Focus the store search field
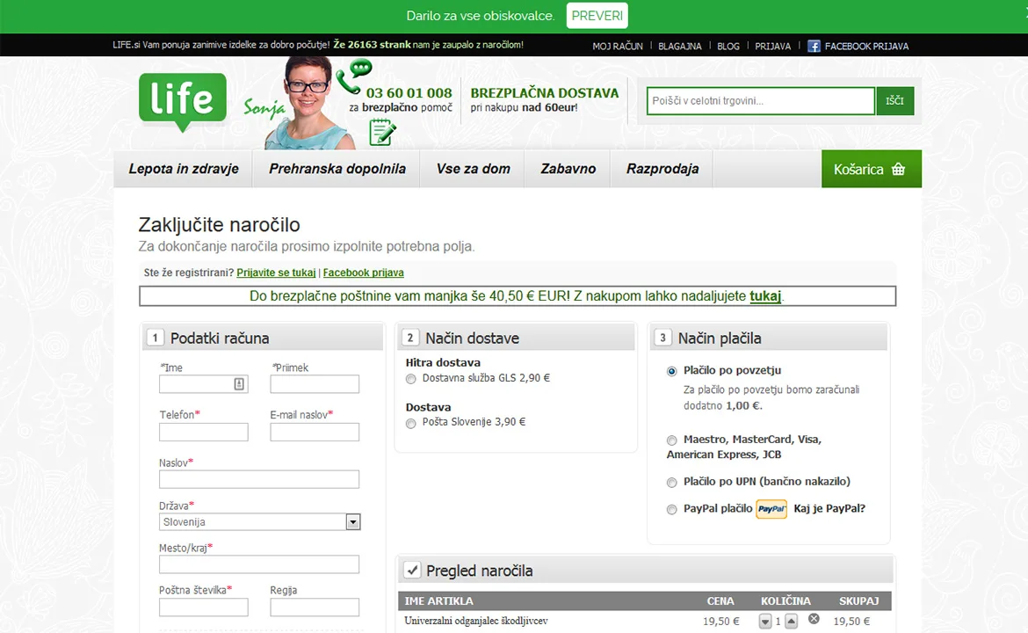Image resolution: width=1028 pixels, height=633 pixels. click(x=761, y=101)
